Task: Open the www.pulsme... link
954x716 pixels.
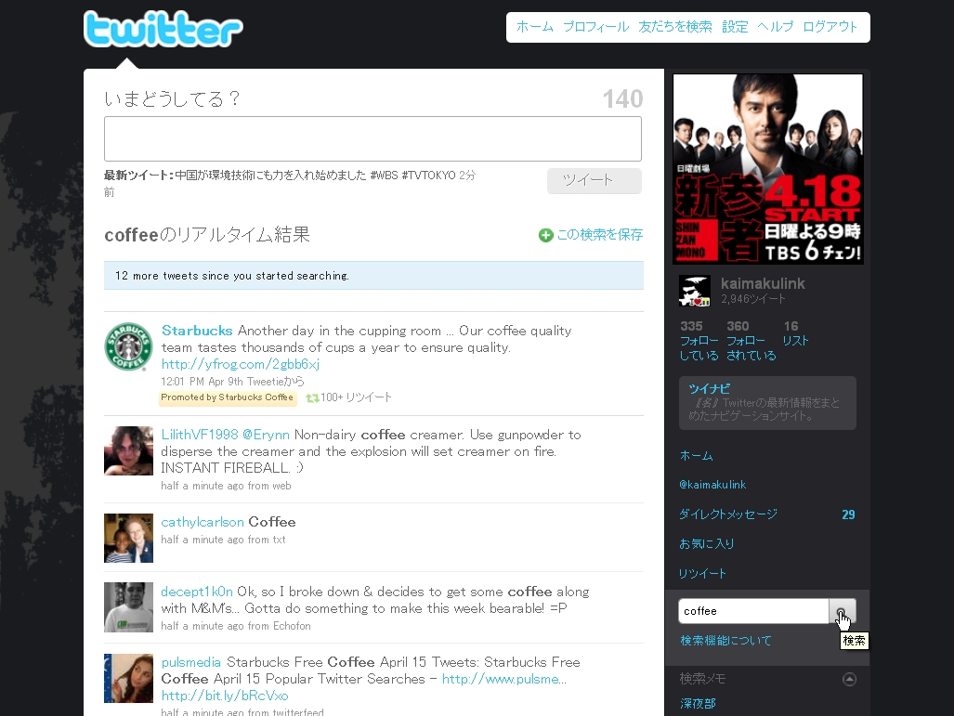Action: 503,679
